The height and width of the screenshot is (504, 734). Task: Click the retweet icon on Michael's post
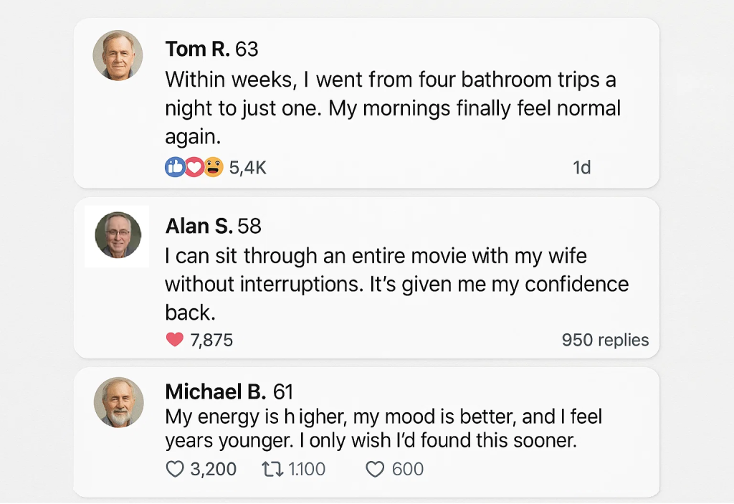pyautogui.click(x=272, y=469)
